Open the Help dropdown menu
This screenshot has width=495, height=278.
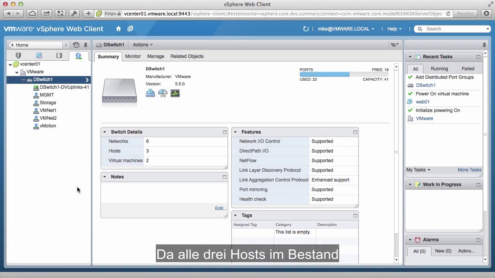click(x=394, y=29)
